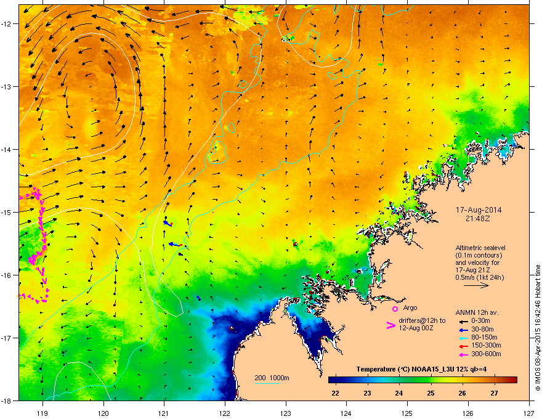Click the 'ANMN 12h av.' legend heading

click(x=477, y=312)
